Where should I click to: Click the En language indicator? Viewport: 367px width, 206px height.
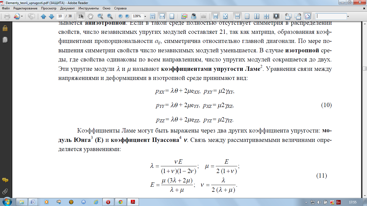[339, 202]
